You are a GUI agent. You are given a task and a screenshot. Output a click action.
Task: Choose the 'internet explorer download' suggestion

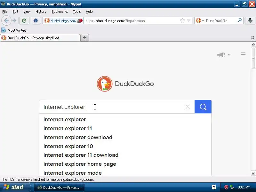click(x=125, y=138)
